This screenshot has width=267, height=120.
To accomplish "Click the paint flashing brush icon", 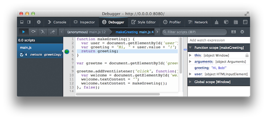I will coord(216,22).
